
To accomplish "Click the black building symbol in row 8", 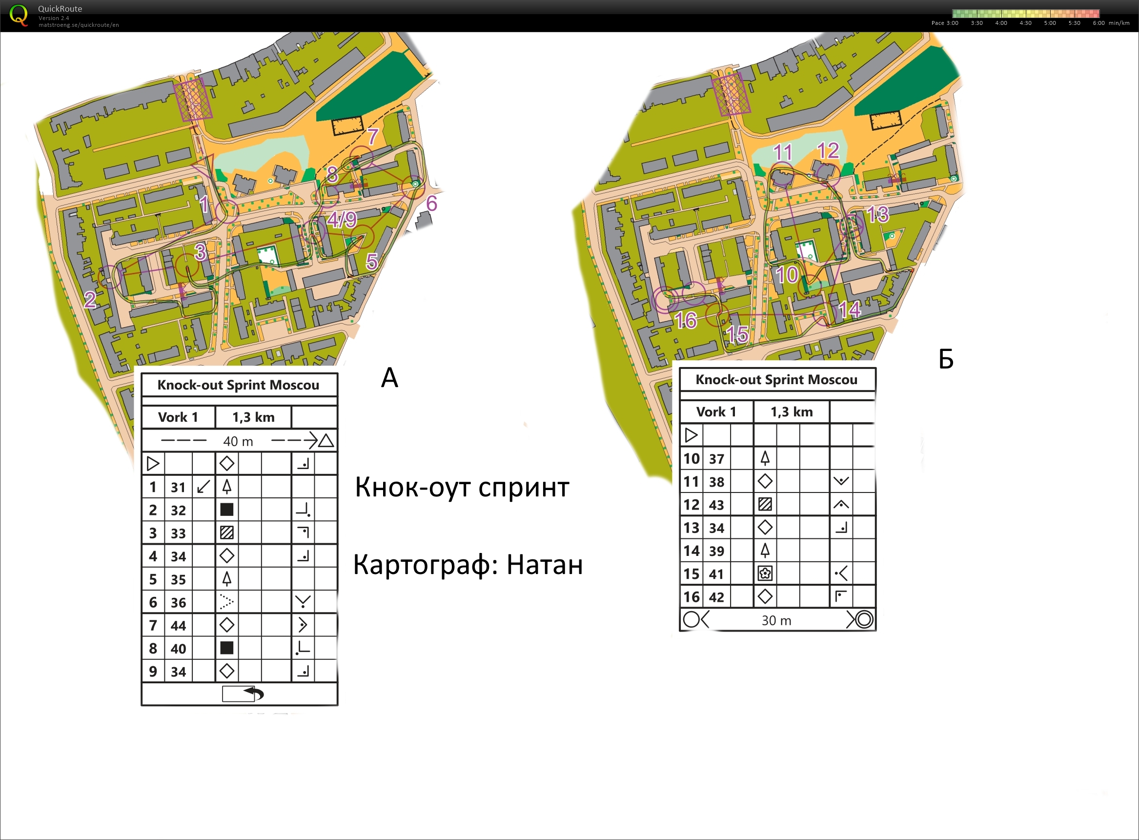I will (227, 648).
